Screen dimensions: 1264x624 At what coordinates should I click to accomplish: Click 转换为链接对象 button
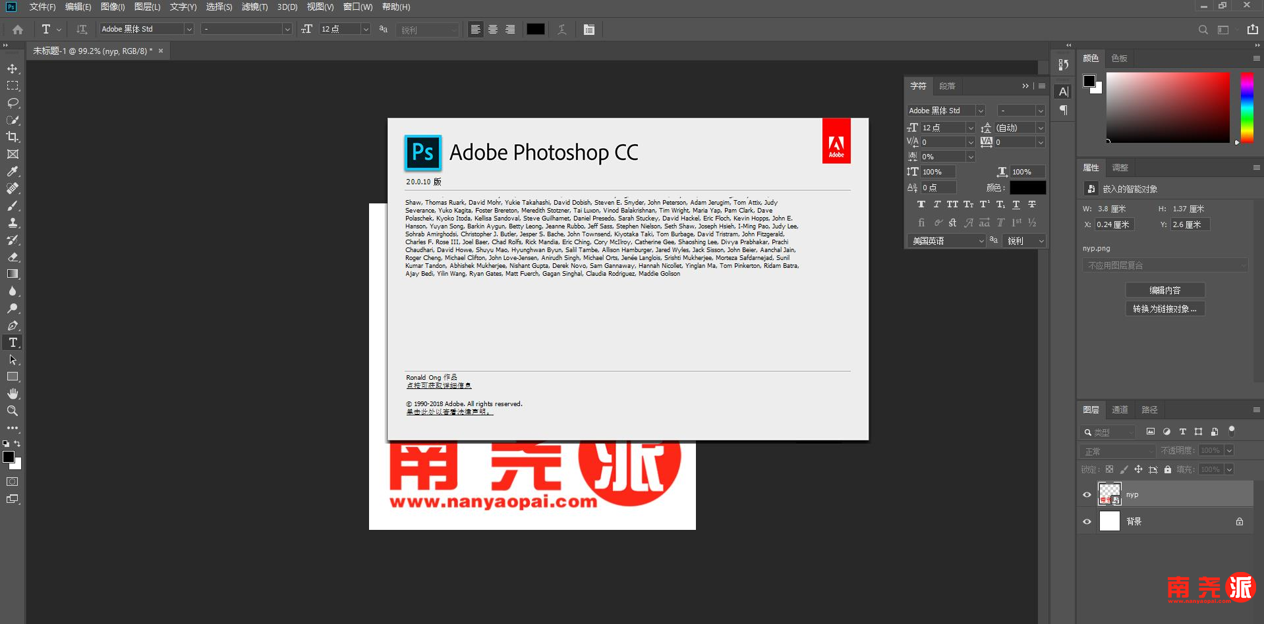1165,309
